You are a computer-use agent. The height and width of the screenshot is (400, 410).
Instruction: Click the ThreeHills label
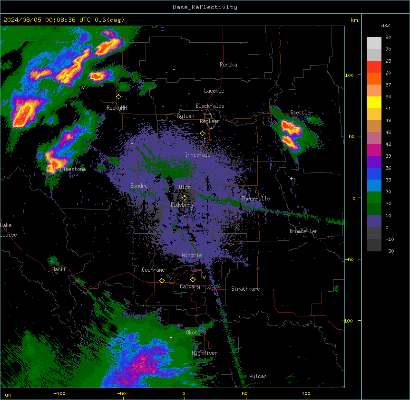pos(255,199)
